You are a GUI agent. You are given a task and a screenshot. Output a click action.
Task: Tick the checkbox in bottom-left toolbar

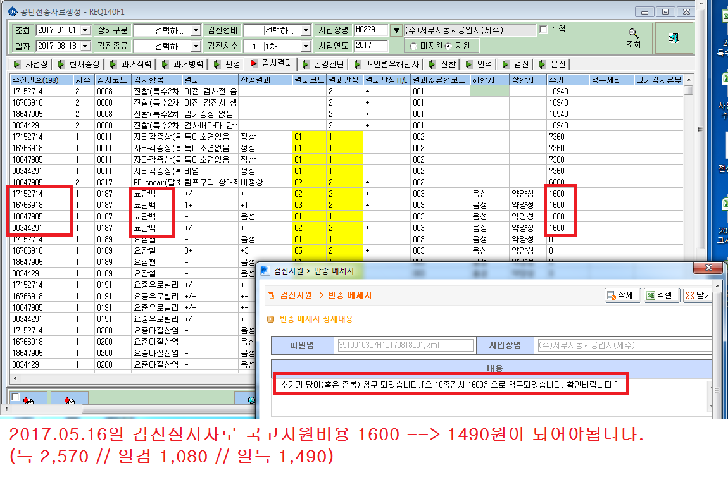(15, 397)
